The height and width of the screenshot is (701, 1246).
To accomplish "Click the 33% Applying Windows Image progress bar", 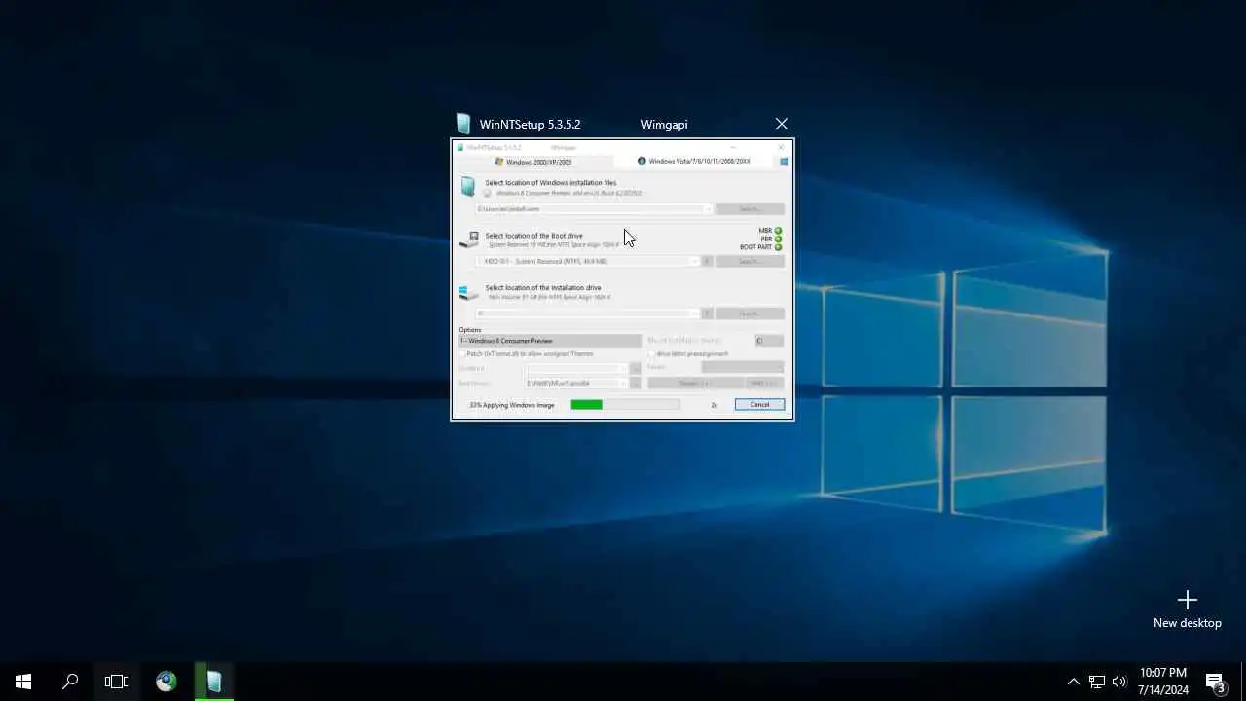I will click(x=625, y=404).
